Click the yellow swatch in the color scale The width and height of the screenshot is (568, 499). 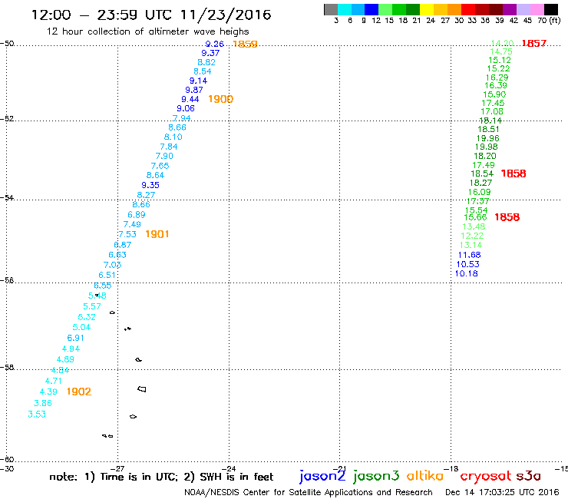tap(427, 9)
